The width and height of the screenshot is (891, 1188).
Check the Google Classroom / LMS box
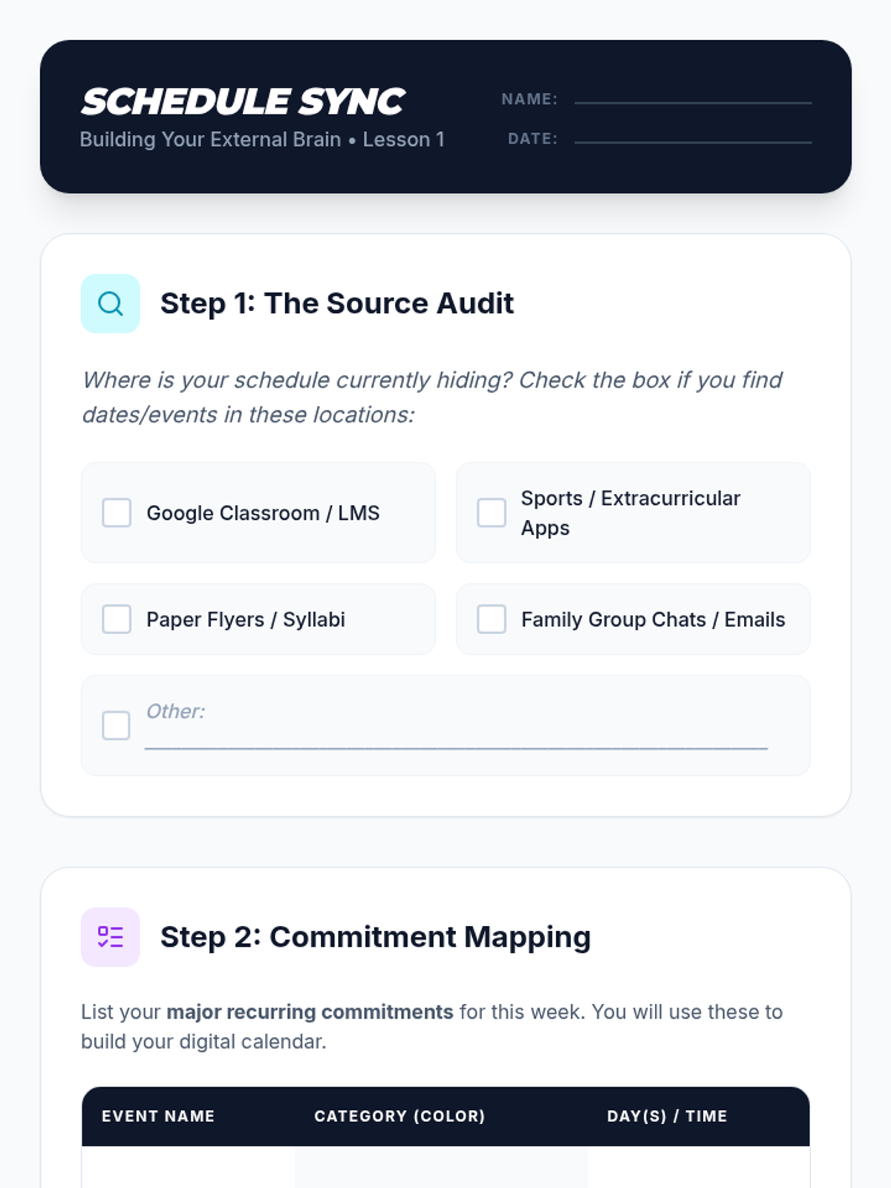click(117, 513)
